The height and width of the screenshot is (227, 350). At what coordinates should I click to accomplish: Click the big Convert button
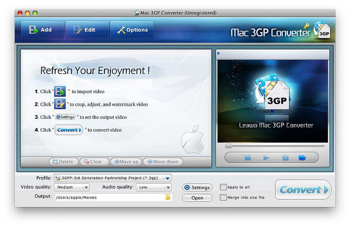(x=303, y=190)
